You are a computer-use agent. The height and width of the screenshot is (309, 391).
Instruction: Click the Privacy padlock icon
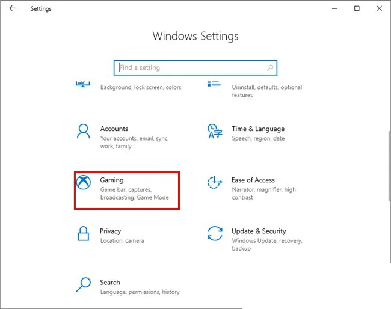[83, 233]
